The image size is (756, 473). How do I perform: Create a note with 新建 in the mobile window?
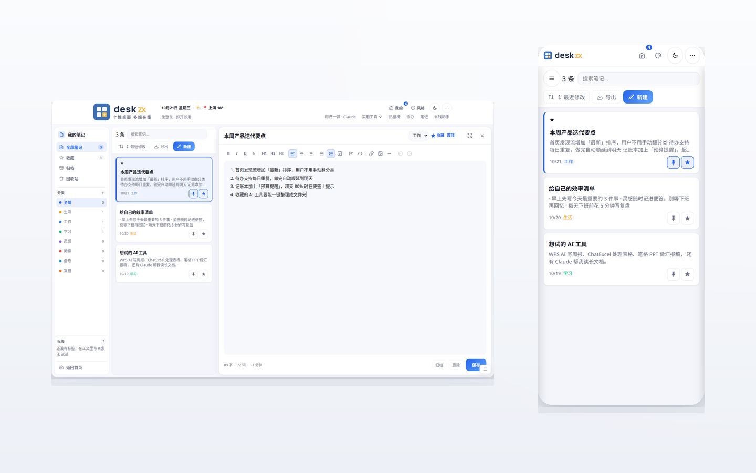[x=638, y=97]
